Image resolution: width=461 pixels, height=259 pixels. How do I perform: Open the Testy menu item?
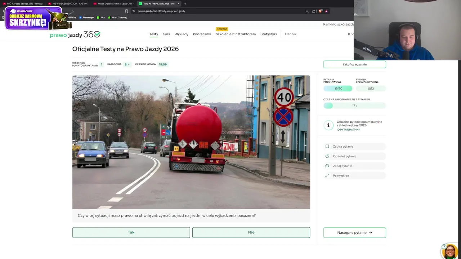point(154,34)
